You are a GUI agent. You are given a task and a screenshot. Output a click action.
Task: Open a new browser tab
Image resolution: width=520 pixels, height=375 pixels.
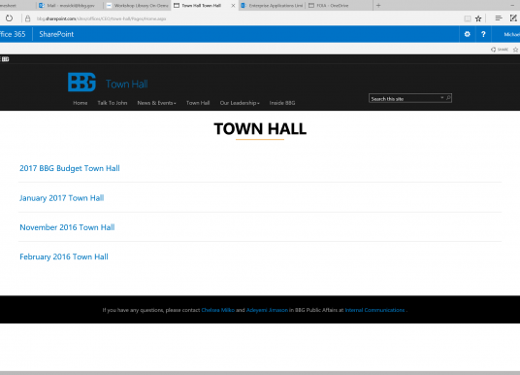pos(378,5)
